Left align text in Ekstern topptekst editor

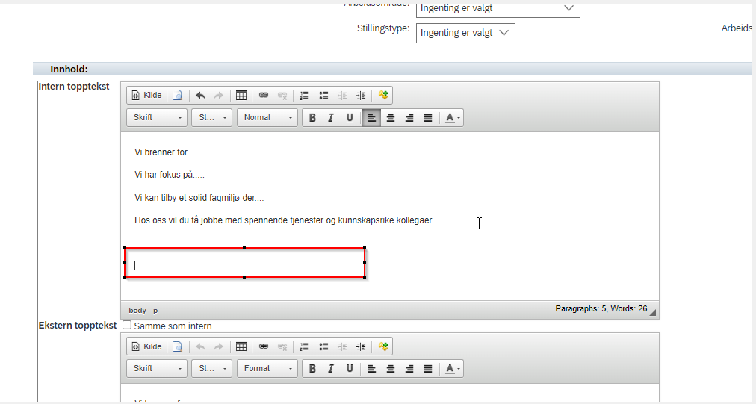coord(372,369)
